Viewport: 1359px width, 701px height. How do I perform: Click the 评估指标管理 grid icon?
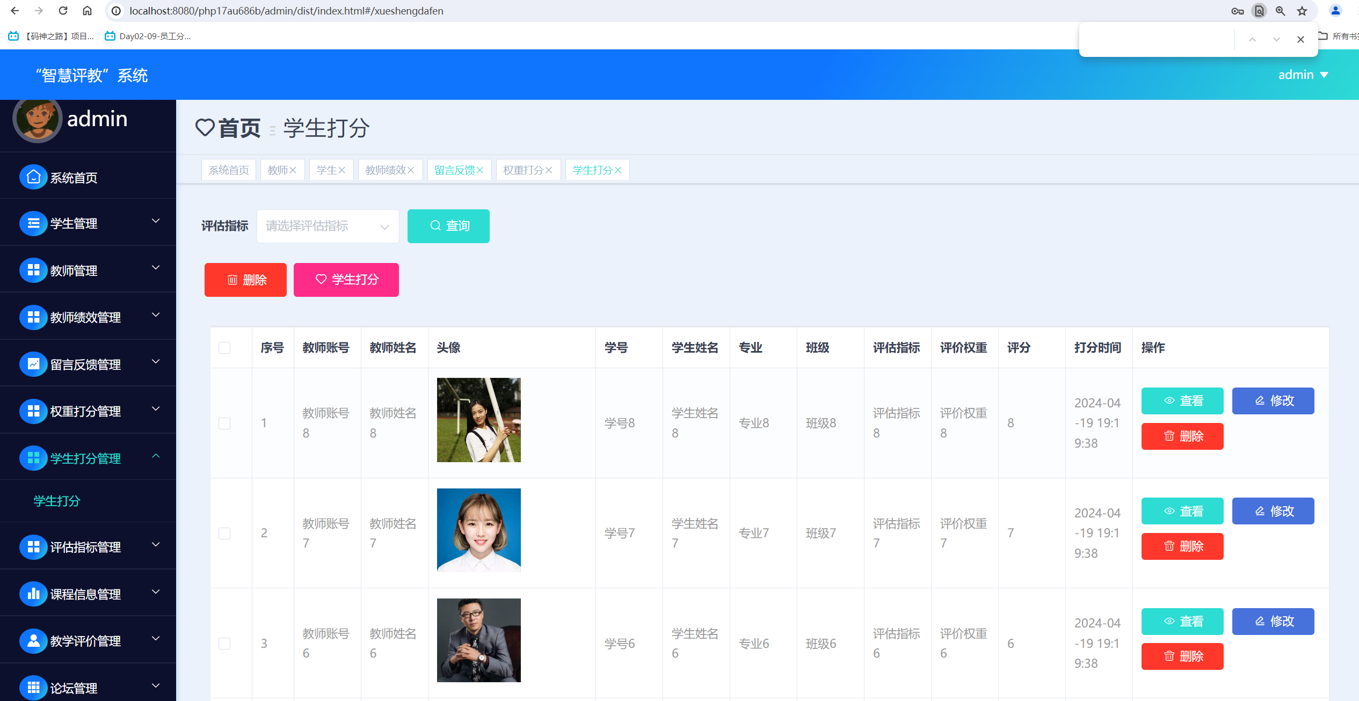pos(33,547)
